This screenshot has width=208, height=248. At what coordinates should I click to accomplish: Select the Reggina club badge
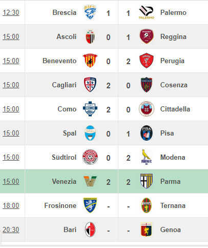pos(147,36)
